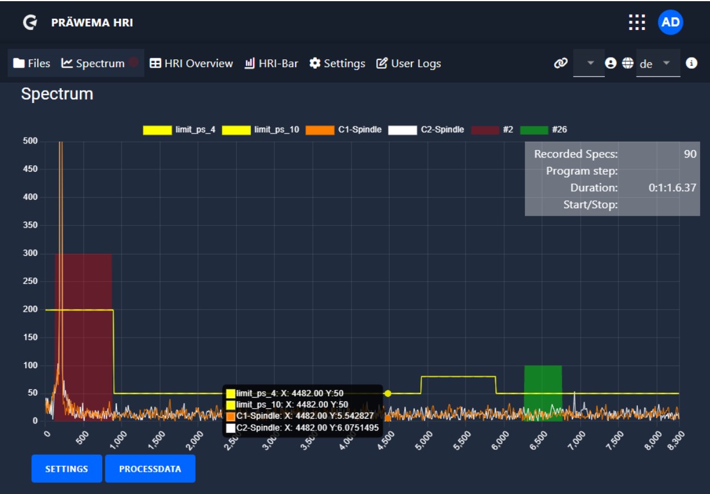Switch to HRI Overview tab
Image resolution: width=710 pixels, height=494 pixels.
[191, 64]
